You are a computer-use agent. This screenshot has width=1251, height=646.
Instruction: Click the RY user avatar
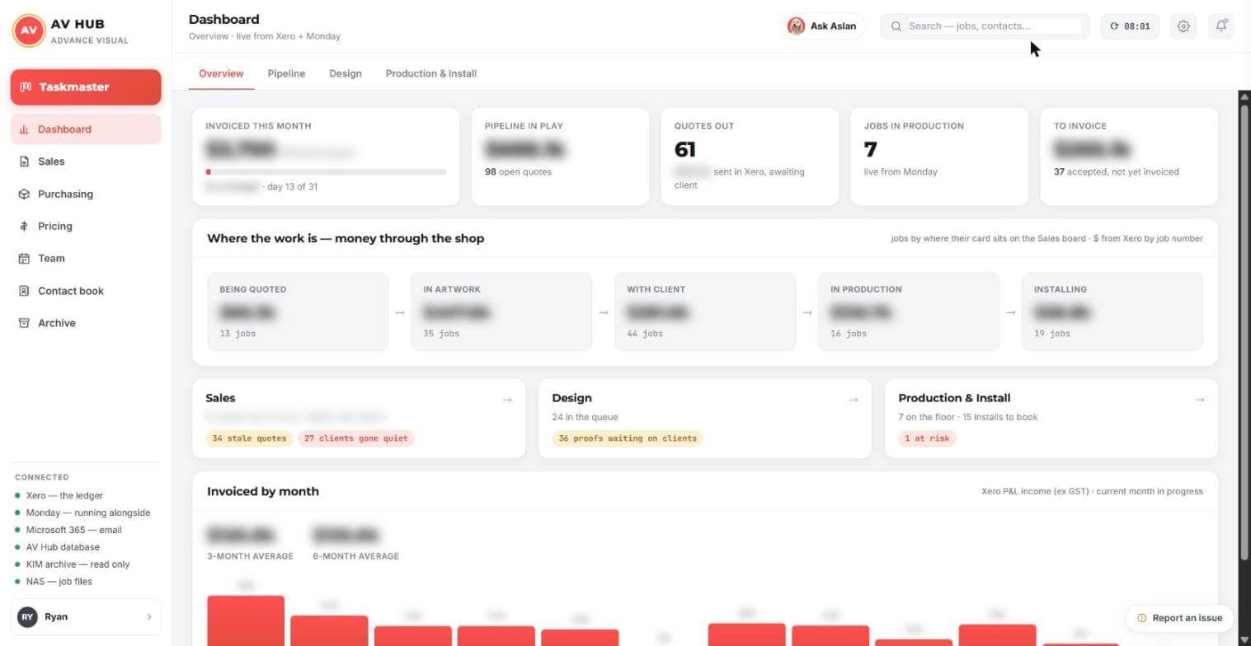click(x=28, y=617)
